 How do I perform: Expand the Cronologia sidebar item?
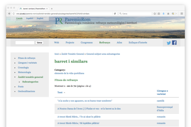tap(23, 68)
